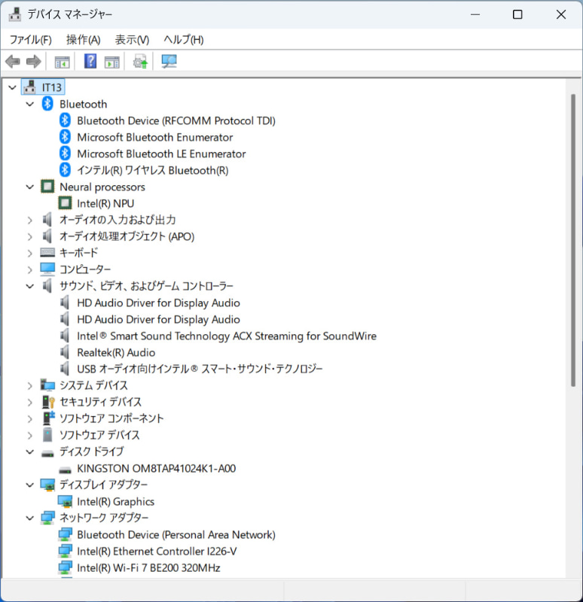Open the ファイル(F) menu
The image size is (583, 602).
pos(30,40)
